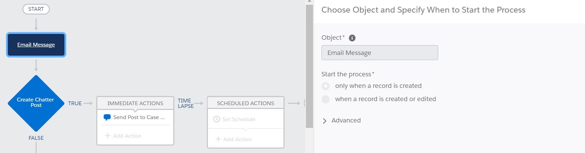Click Set Schedule in Scheduled Actions
Viewport: 585px width, 153px height.
[x=239, y=119]
